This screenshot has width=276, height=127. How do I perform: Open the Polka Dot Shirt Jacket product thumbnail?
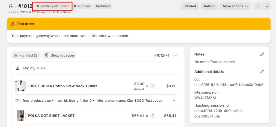[20, 116]
